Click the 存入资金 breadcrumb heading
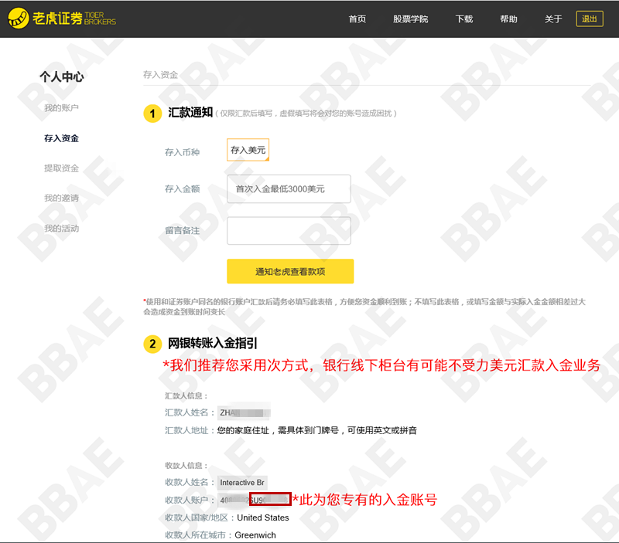Viewport: 619px width, 543px height. (160, 75)
